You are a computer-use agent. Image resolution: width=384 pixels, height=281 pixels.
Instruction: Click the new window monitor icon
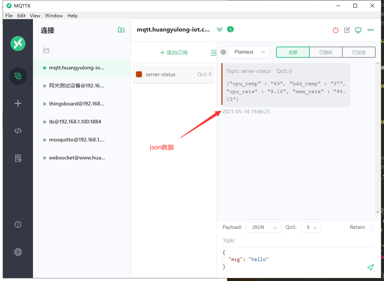358,30
